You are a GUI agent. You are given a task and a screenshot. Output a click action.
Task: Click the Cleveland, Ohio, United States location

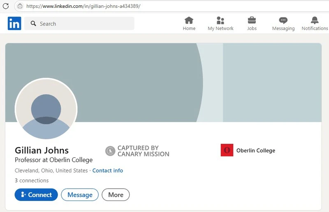[51, 171]
